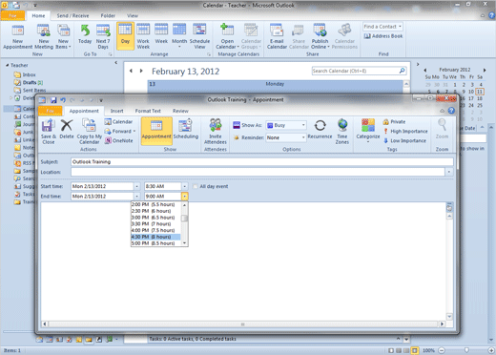Open the start date dropdown
496x355 pixels.
pos(137,186)
